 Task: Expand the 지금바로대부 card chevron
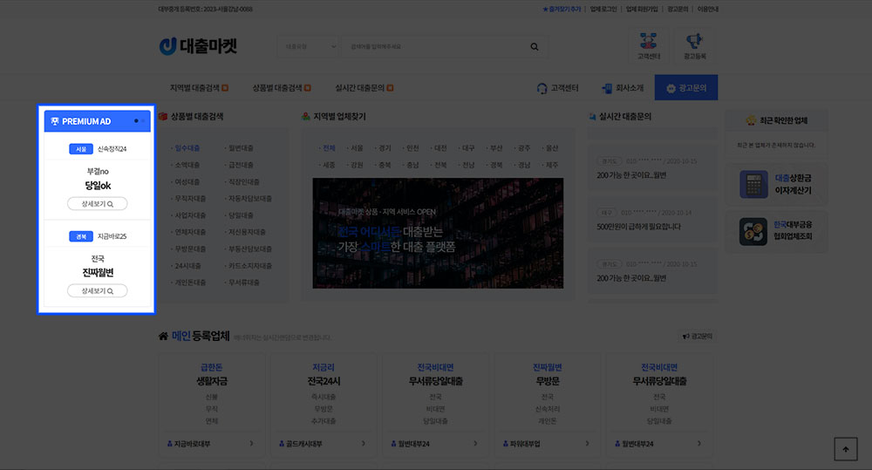coord(252,444)
